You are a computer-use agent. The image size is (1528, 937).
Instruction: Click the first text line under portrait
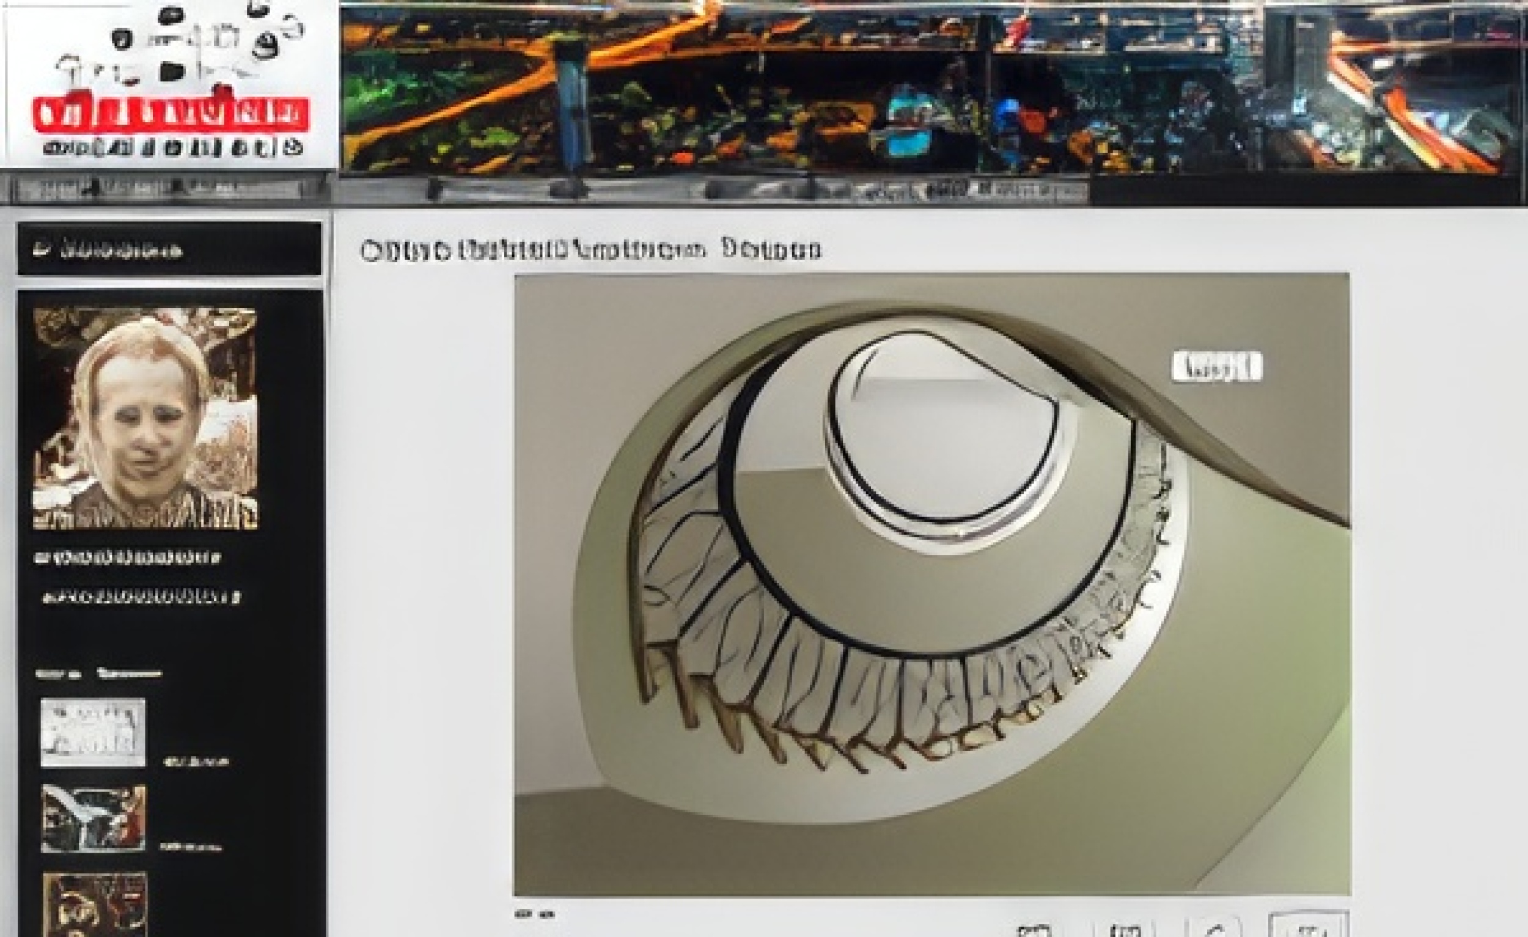[x=127, y=557]
